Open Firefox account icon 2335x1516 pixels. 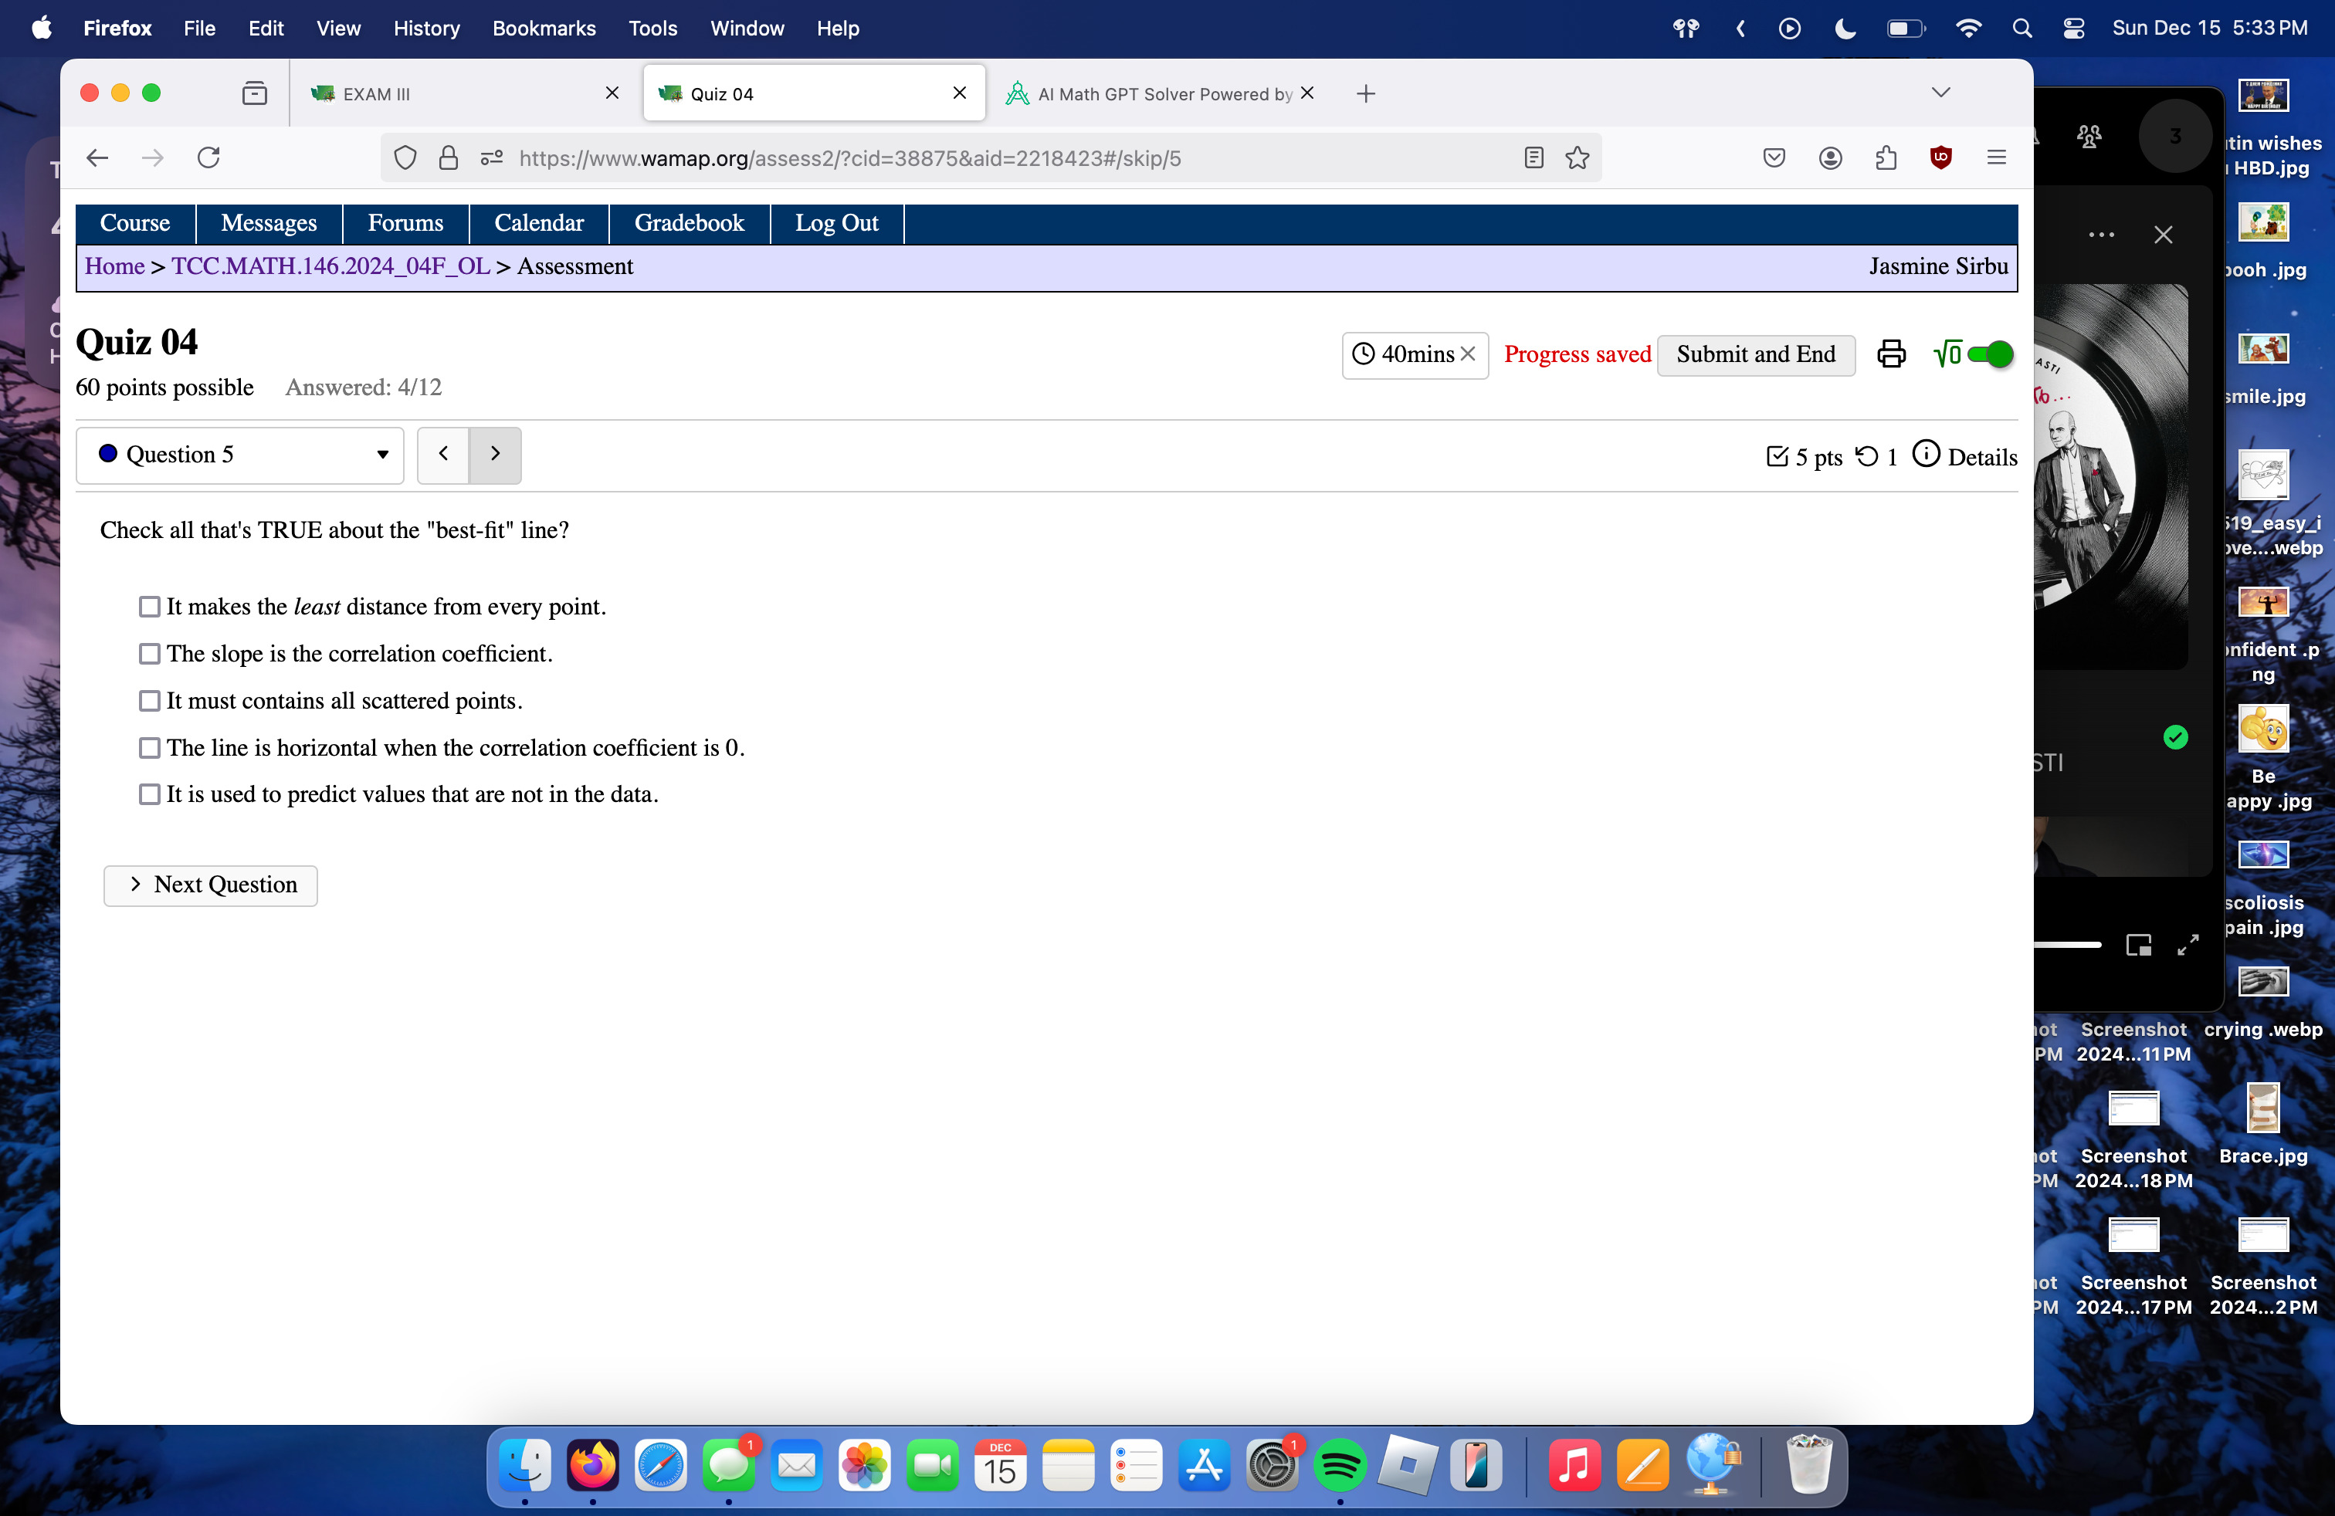tap(1830, 158)
